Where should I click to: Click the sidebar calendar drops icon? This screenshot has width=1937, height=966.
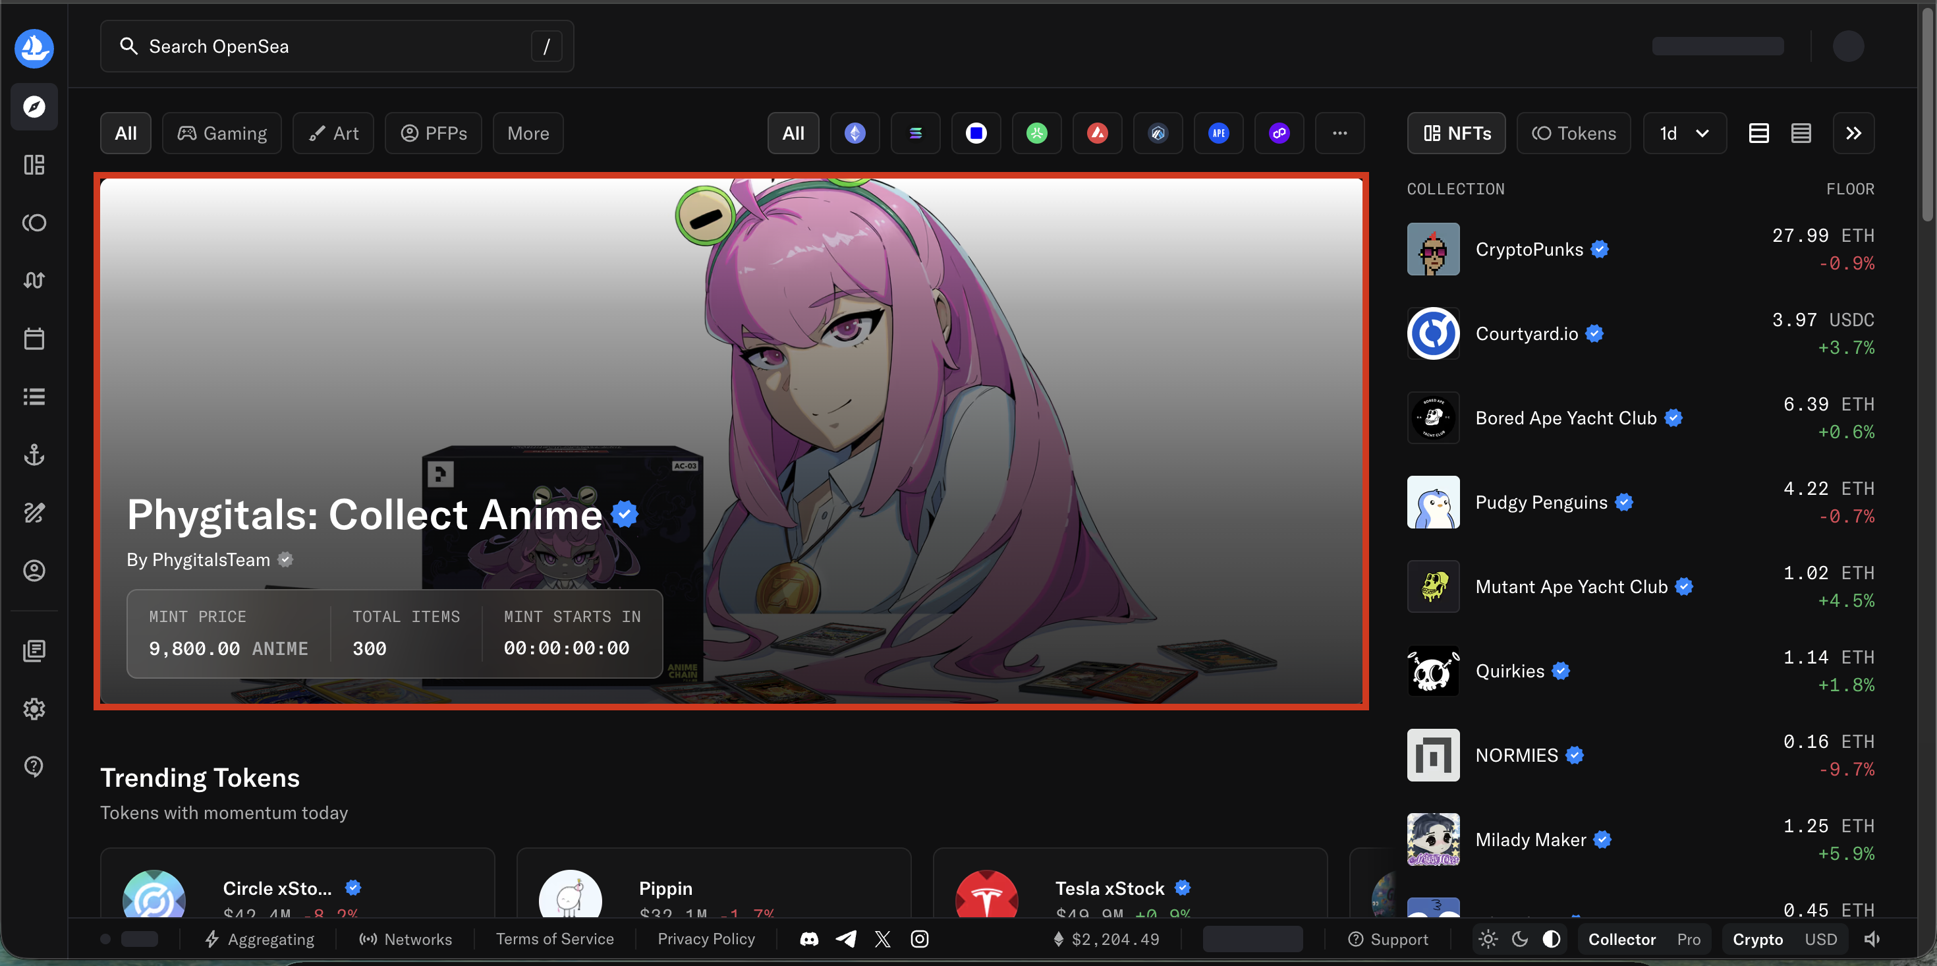[x=34, y=339]
